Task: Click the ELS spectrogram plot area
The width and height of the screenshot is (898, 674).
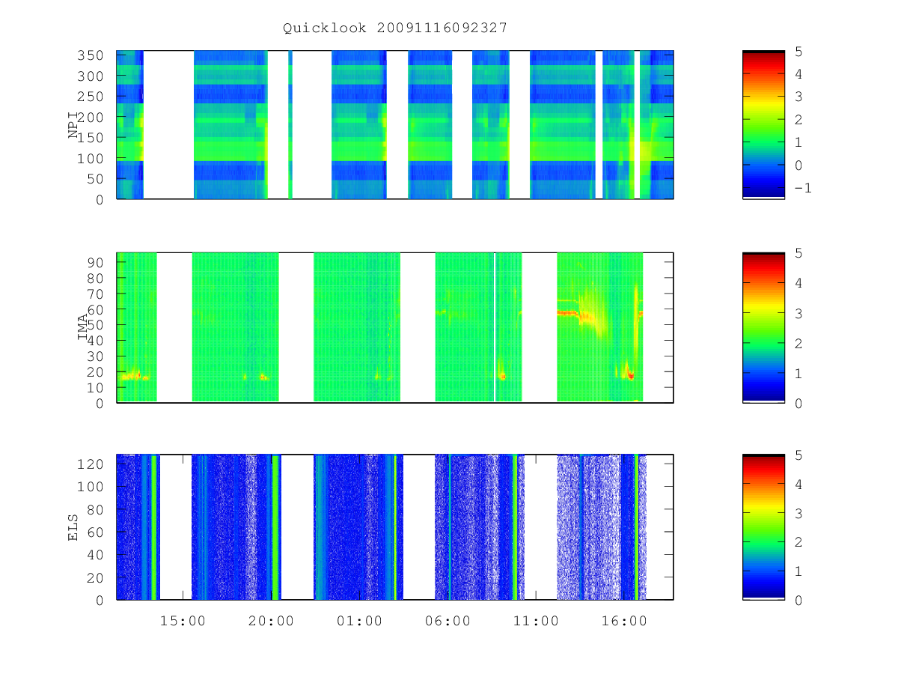Action: tap(395, 526)
